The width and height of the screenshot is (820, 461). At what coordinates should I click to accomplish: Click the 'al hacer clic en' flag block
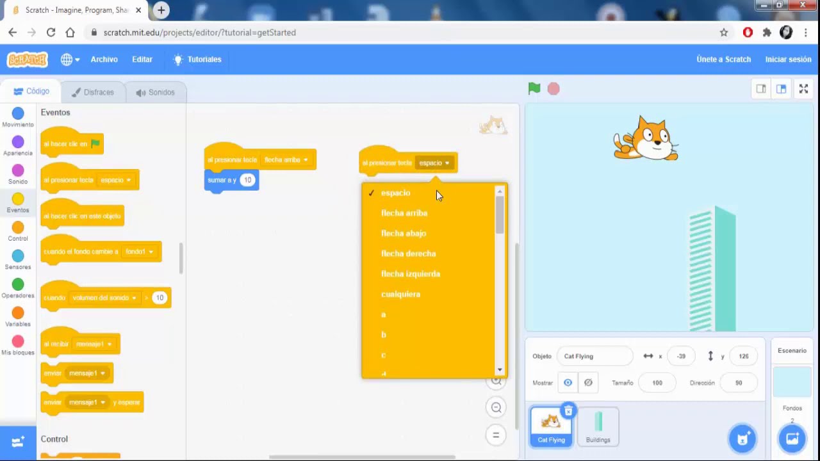[x=72, y=143]
